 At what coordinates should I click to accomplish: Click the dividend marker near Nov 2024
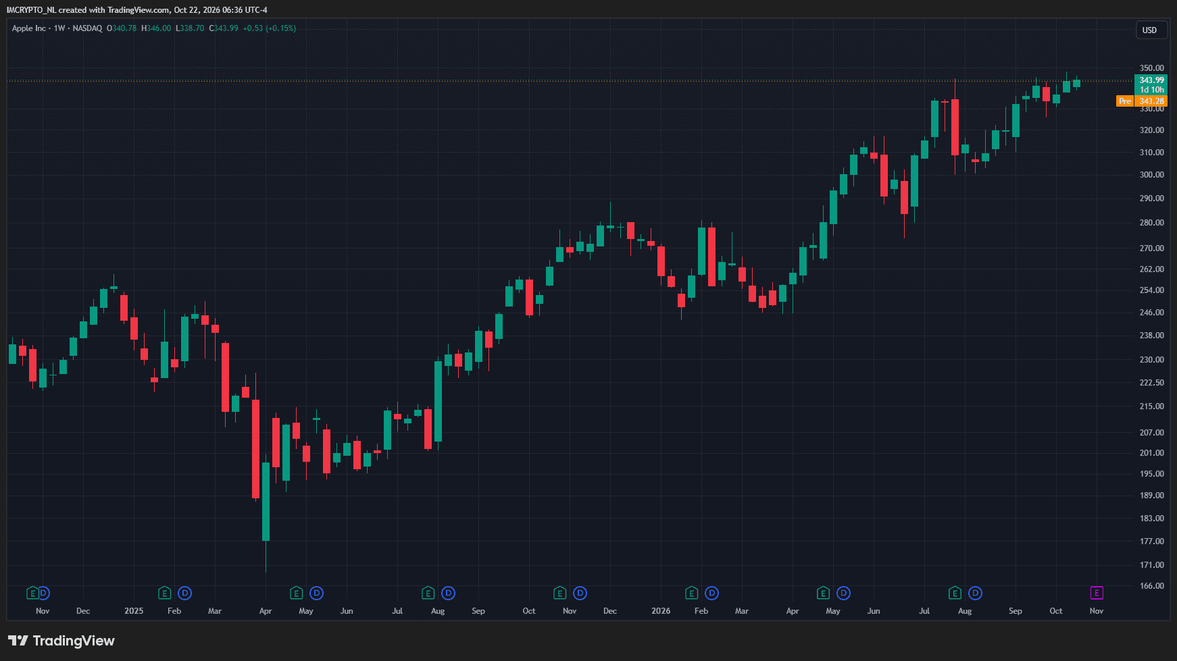pos(43,593)
